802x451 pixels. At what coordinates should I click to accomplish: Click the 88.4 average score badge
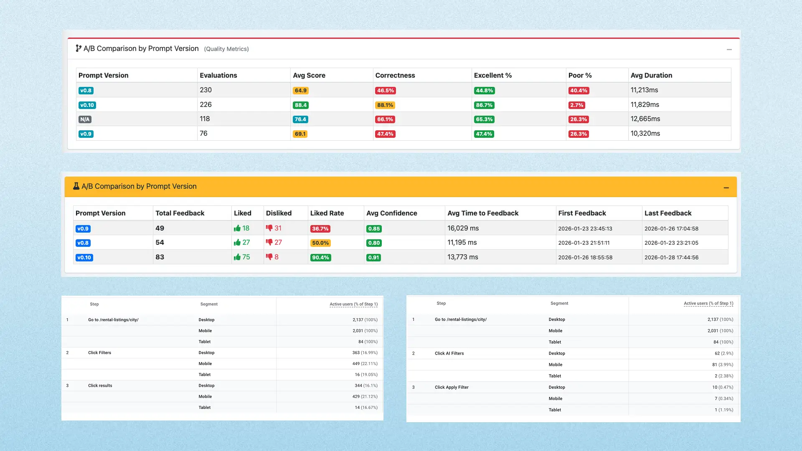click(301, 105)
